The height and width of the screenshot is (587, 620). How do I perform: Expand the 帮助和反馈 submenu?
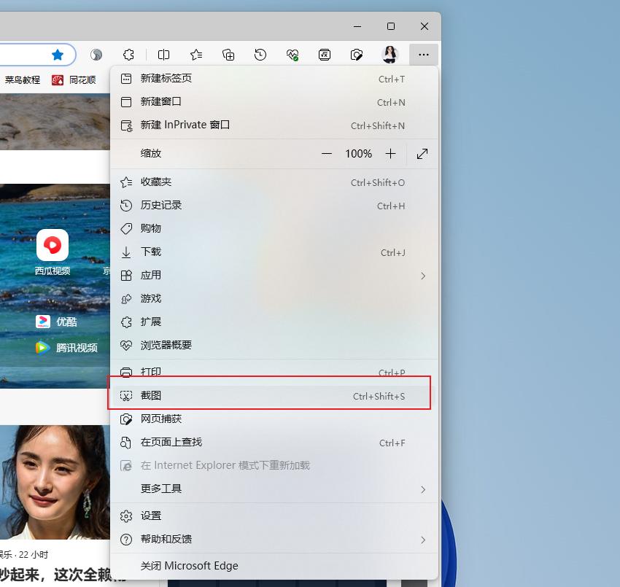tap(424, 540)
